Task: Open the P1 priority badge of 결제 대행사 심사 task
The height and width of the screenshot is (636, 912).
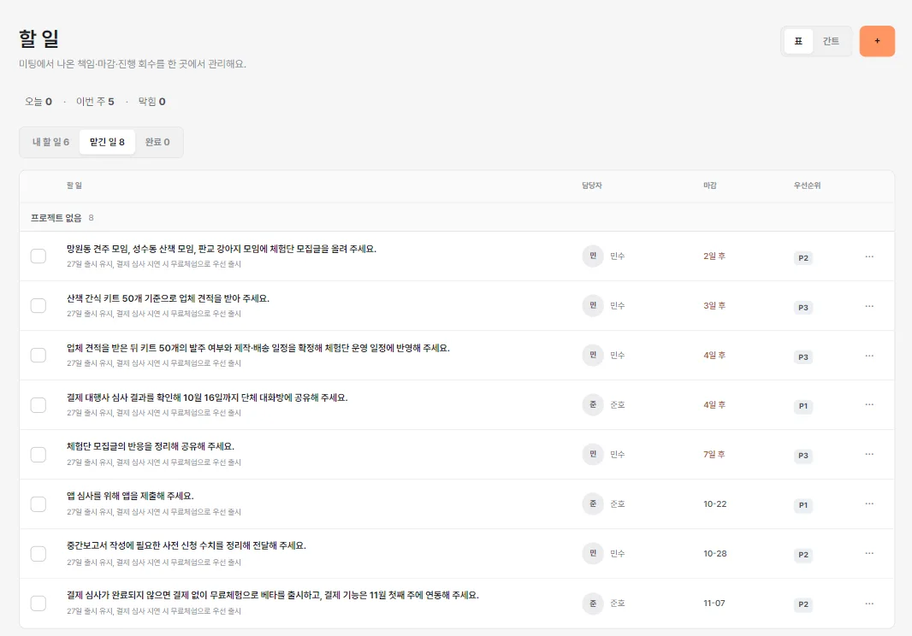Action: click(x=802, y=406)
